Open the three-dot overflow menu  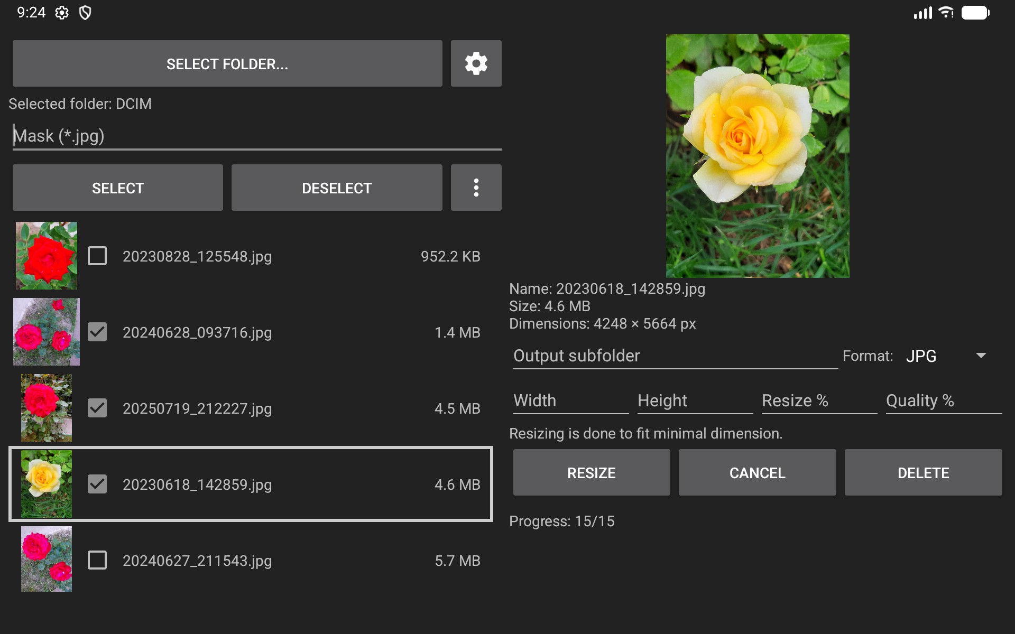(x=476, y=188)
